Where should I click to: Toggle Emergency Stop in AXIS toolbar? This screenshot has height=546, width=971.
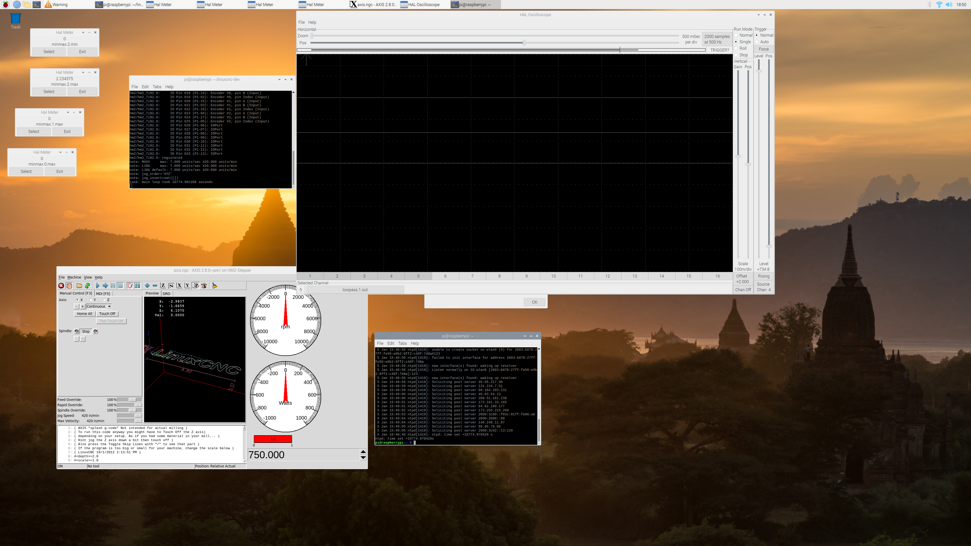[61, 286]
